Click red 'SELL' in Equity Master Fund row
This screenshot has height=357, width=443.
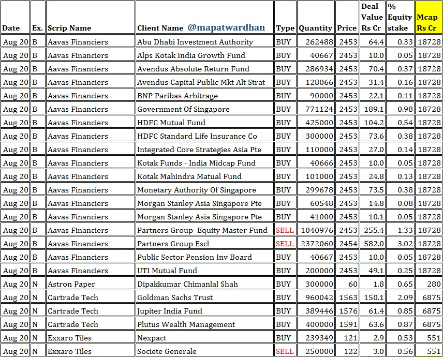[285, 230]
